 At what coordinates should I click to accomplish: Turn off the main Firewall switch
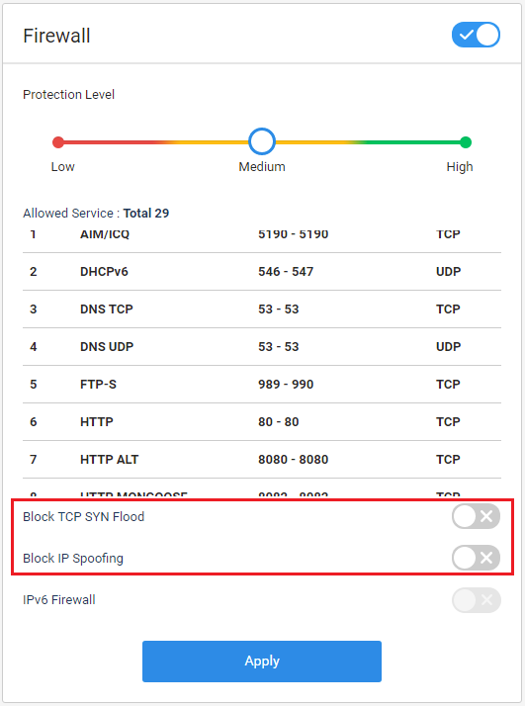pos(476,35)
